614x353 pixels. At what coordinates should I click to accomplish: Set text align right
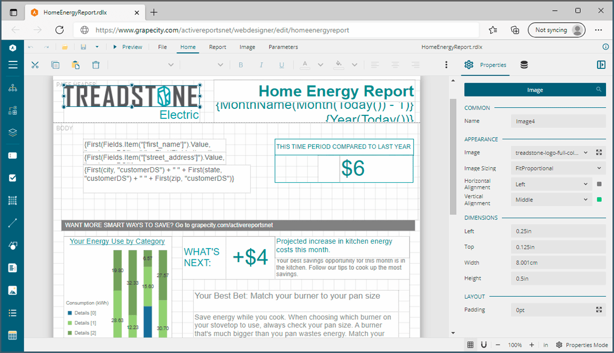pos(415,65)
